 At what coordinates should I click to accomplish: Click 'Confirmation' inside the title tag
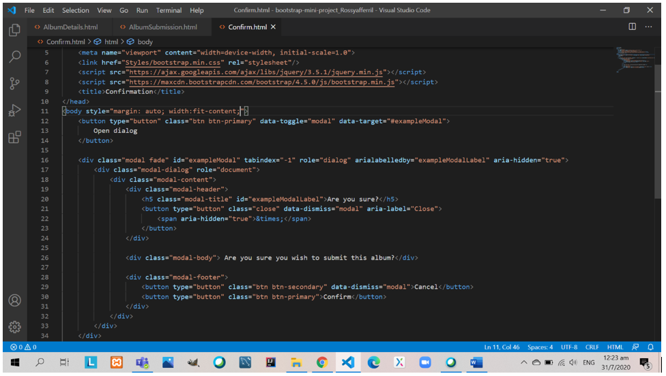tap(129, 91)
